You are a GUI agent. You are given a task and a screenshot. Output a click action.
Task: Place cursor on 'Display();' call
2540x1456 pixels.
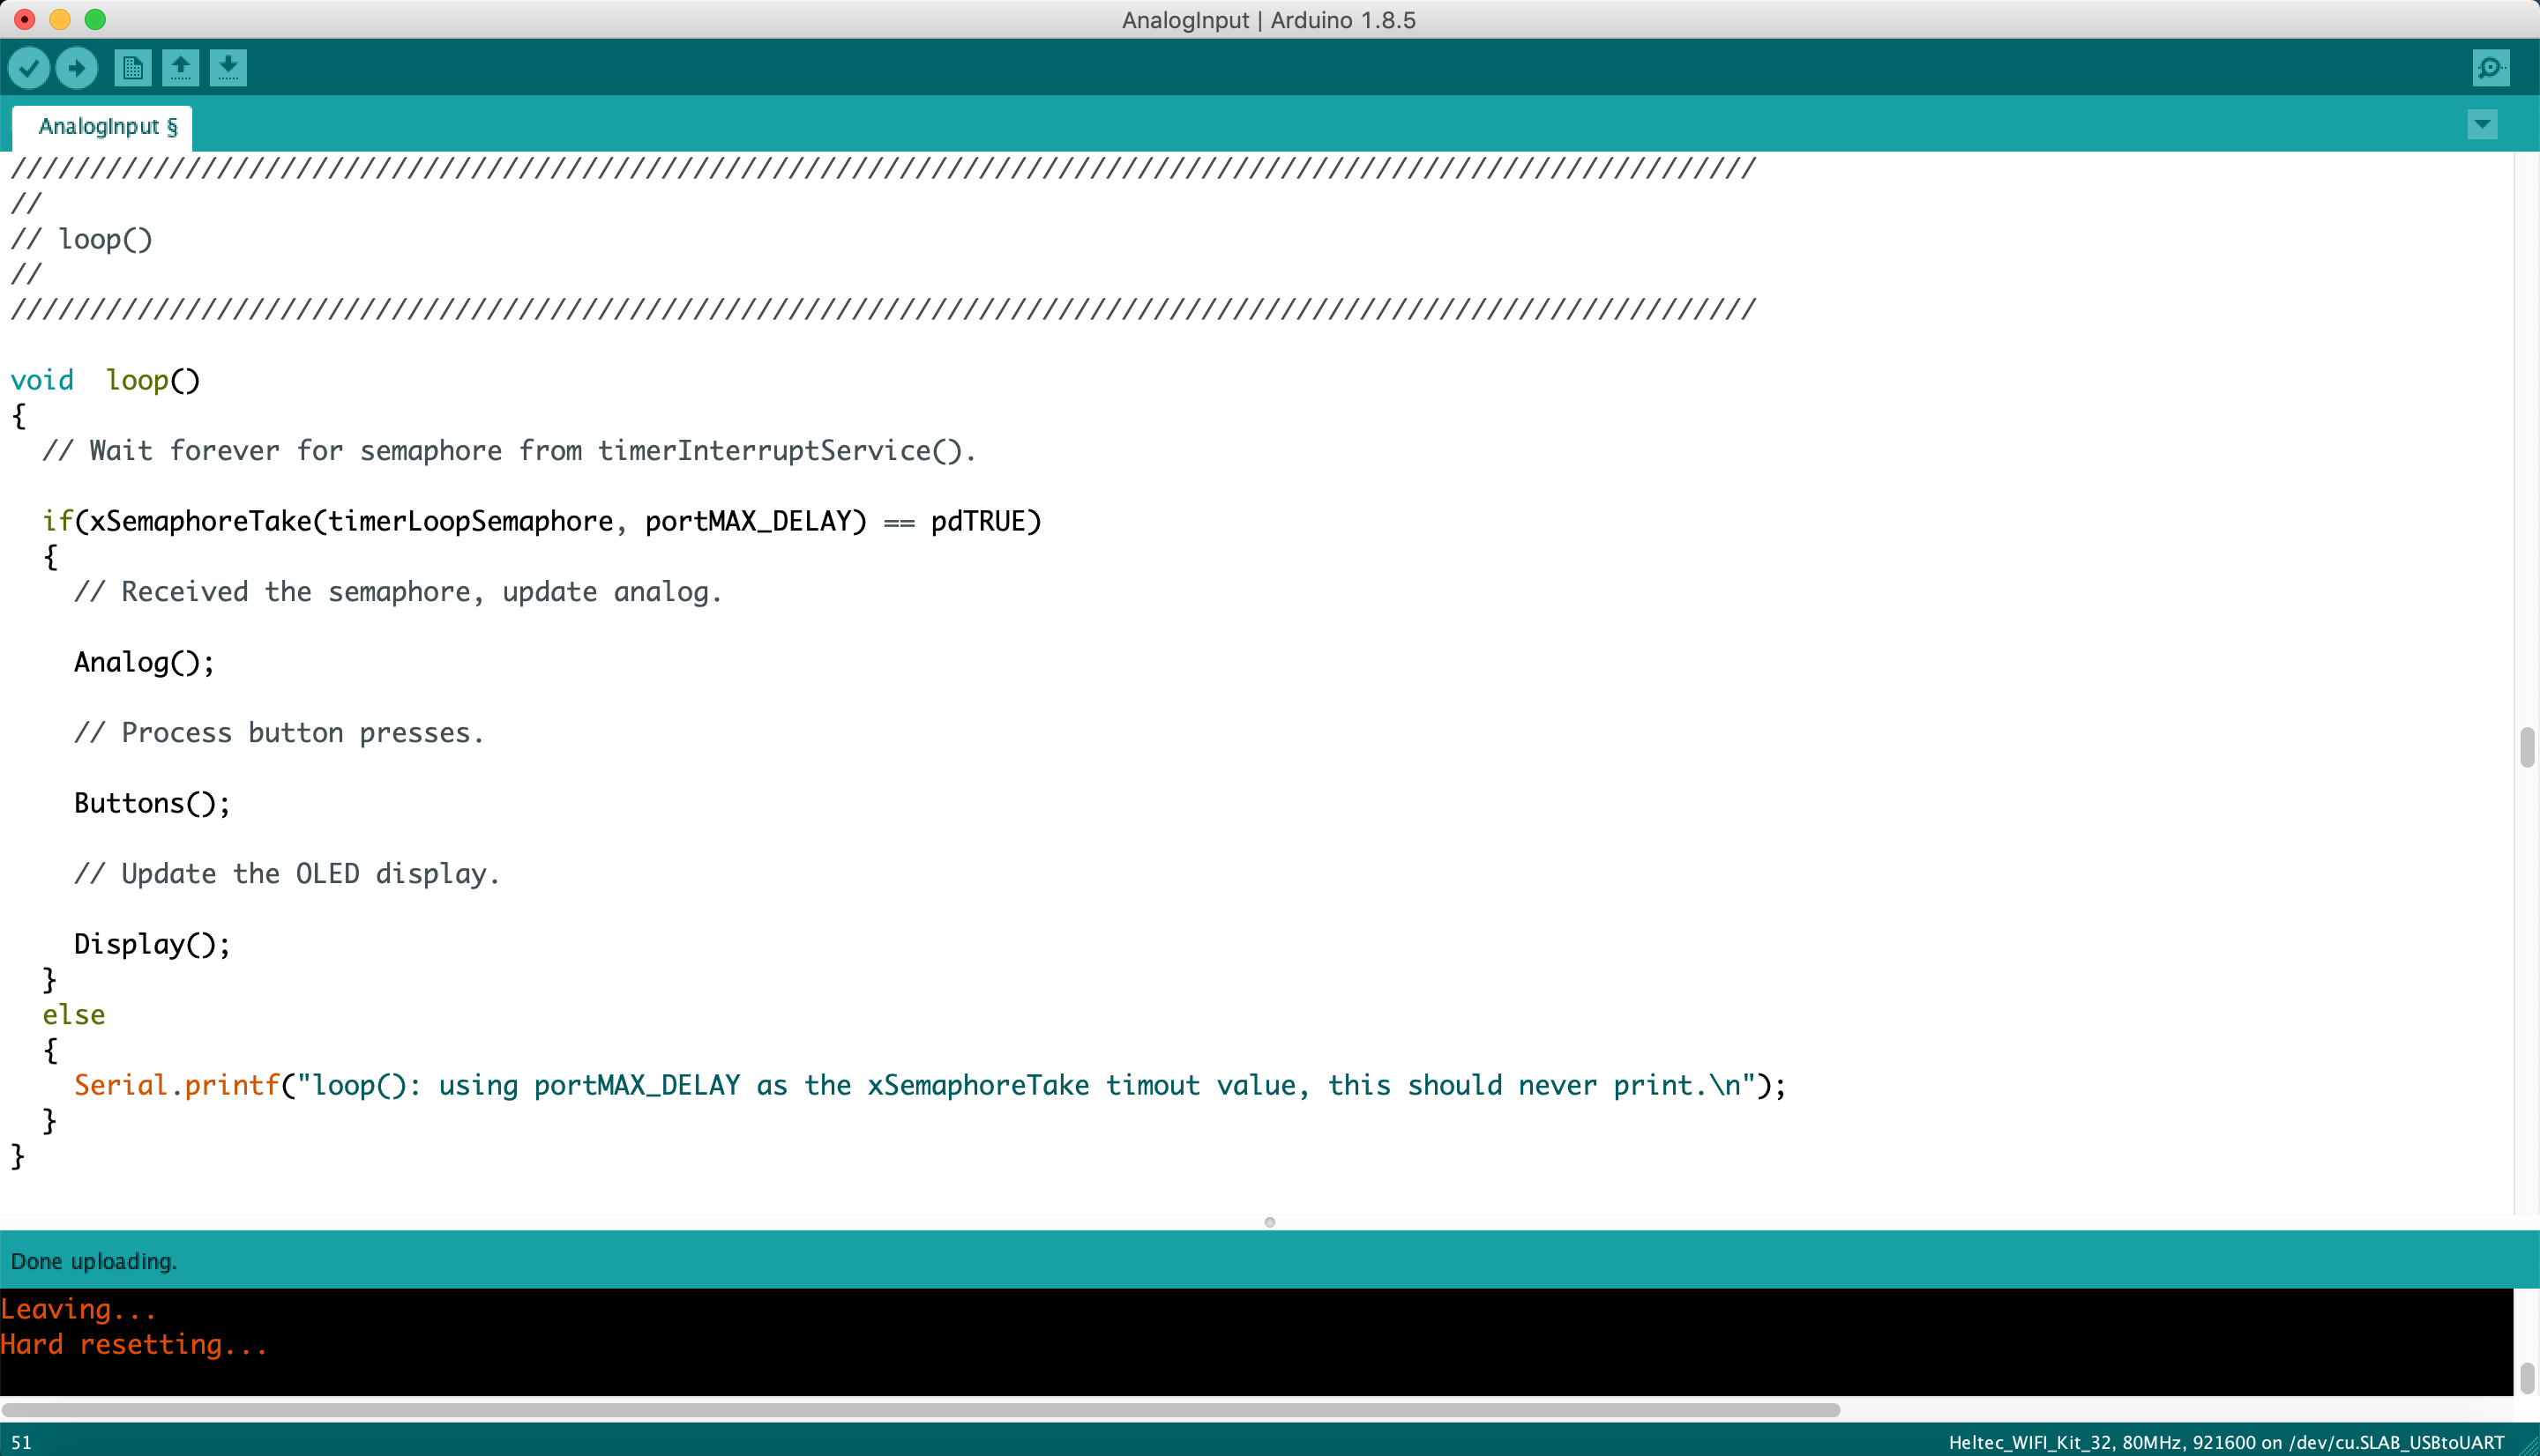click(x=152, y=944)
